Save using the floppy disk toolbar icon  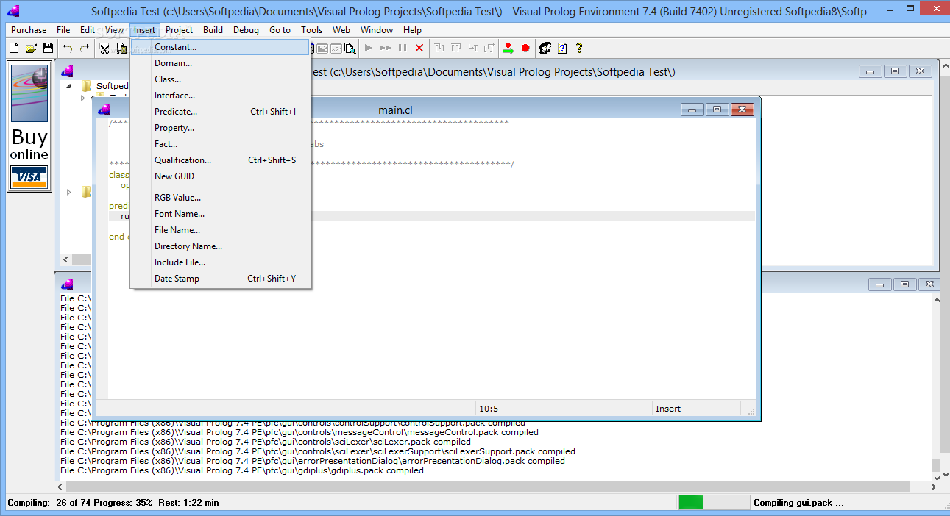click(47, 48)
